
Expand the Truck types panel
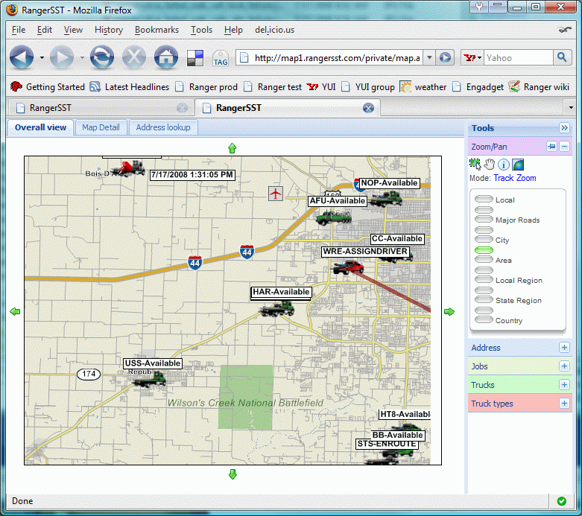(x=564, y=404)
